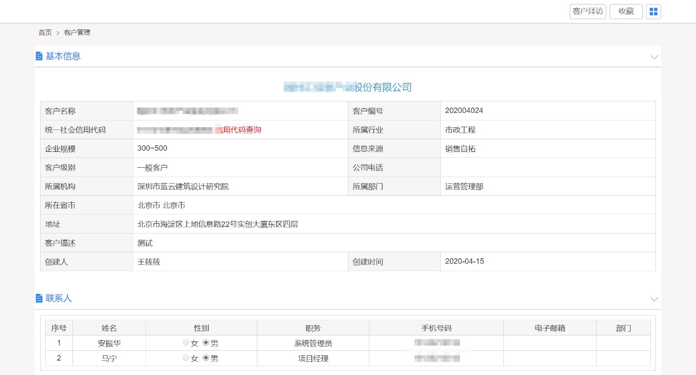
Task: Select 男 radio for 安振华
Action: click(x=206, y=343)
